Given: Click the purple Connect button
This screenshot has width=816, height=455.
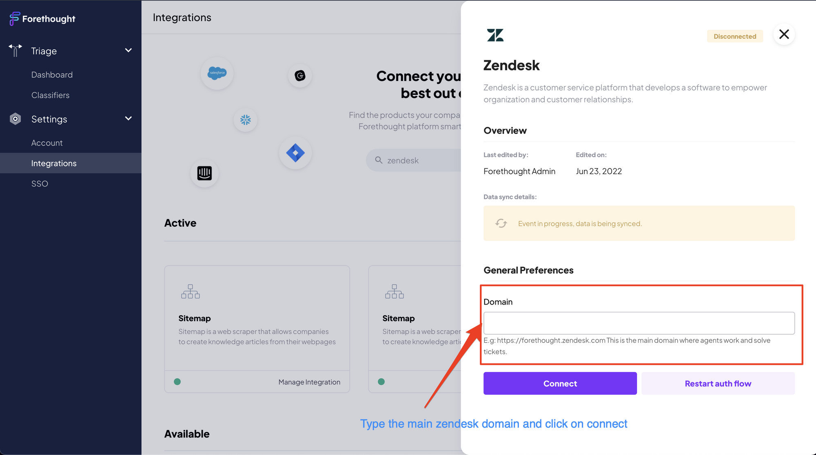Looking at the screenshot, I should pyautogui.click(x=560, y=383).
